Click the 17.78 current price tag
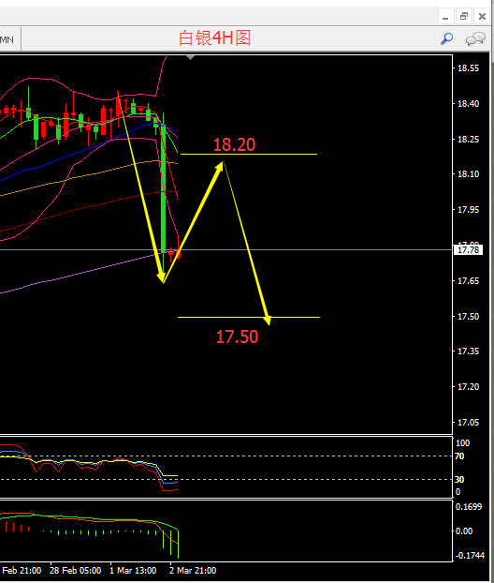The image size is (494, 583). pos(468,250)
